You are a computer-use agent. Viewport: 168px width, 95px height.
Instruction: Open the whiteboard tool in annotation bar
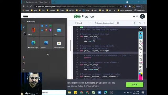[x=141, y=63]
